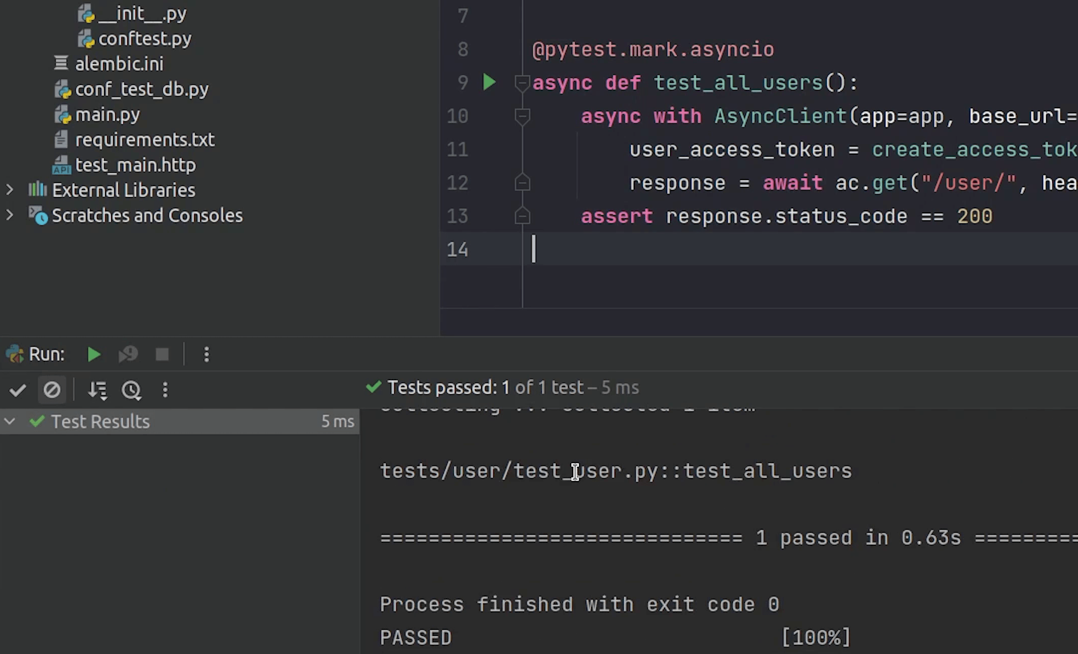
Task: Expand External Libraries tree node
Action: coord(10,190)
